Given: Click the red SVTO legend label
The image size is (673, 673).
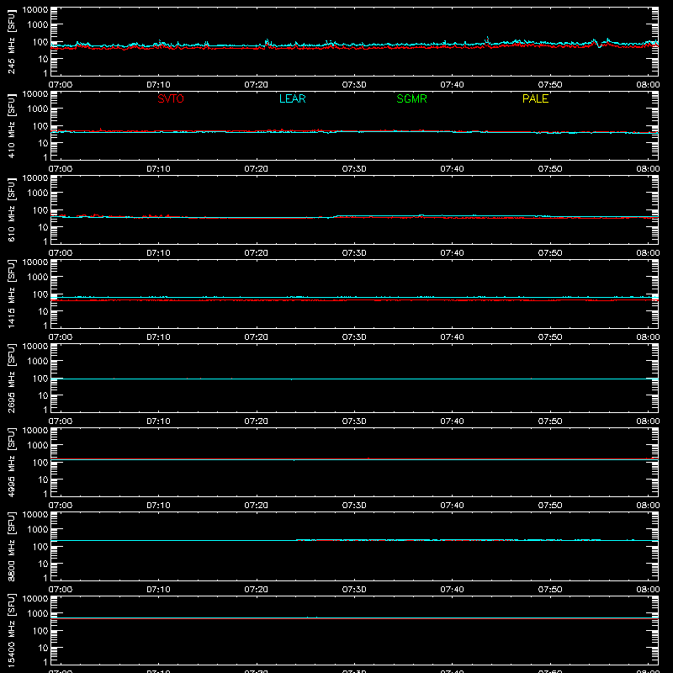Looking at the screenshot, I should tap(171, 98).
